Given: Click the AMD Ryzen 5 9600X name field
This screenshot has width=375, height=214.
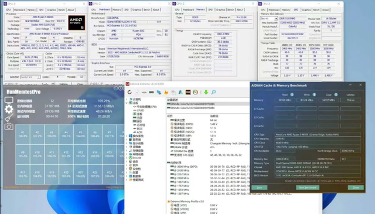Looking at the screenshot, I should coord(43,17).
